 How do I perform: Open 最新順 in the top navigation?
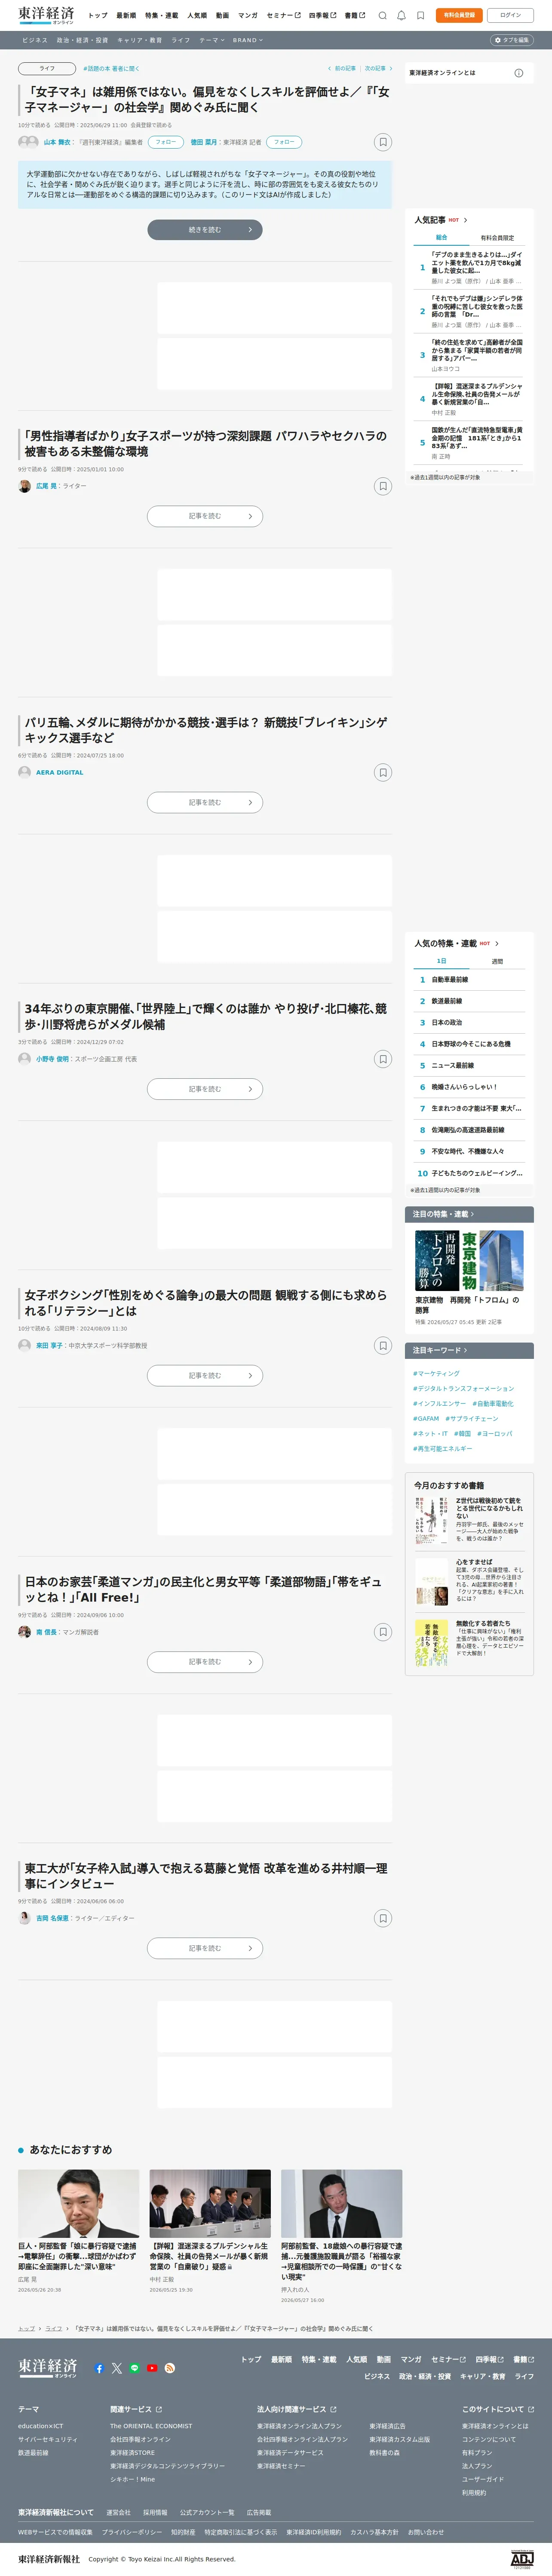[126, 15]
